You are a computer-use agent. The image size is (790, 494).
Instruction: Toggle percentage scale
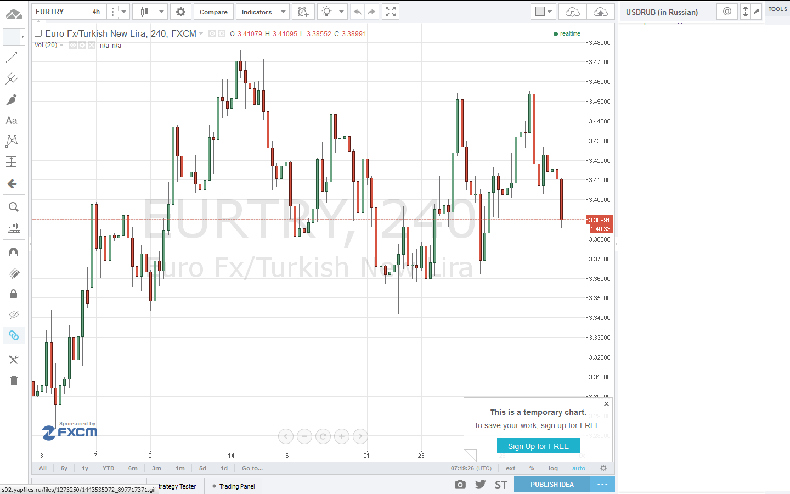point(532,468)
